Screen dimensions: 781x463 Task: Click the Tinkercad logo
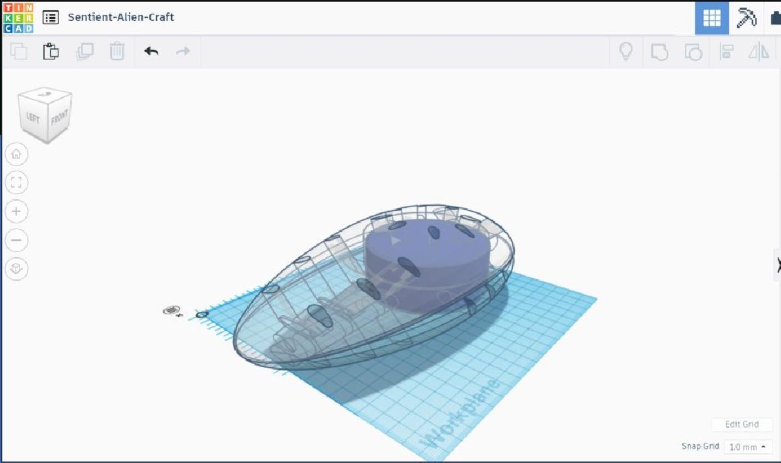coord(18,18)
